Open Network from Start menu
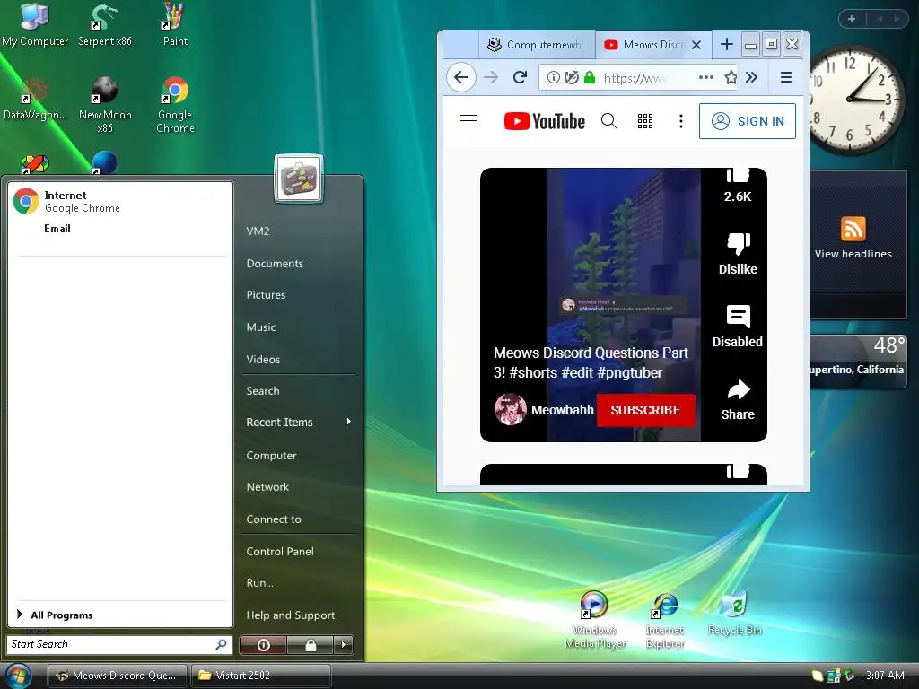Screen dimensions: 919x689 (x=267, y=487)
